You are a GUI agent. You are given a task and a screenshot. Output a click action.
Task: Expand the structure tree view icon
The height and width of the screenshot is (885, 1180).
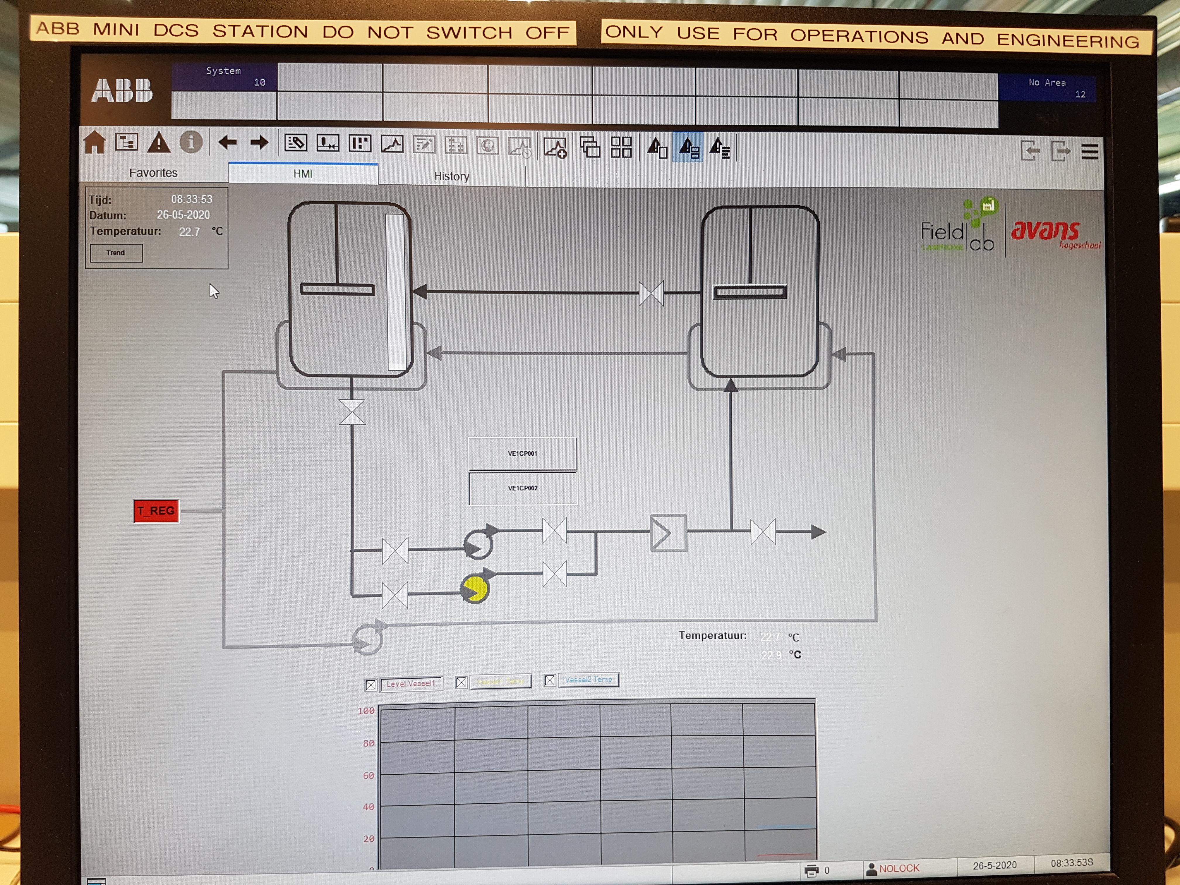pos(127,142)
